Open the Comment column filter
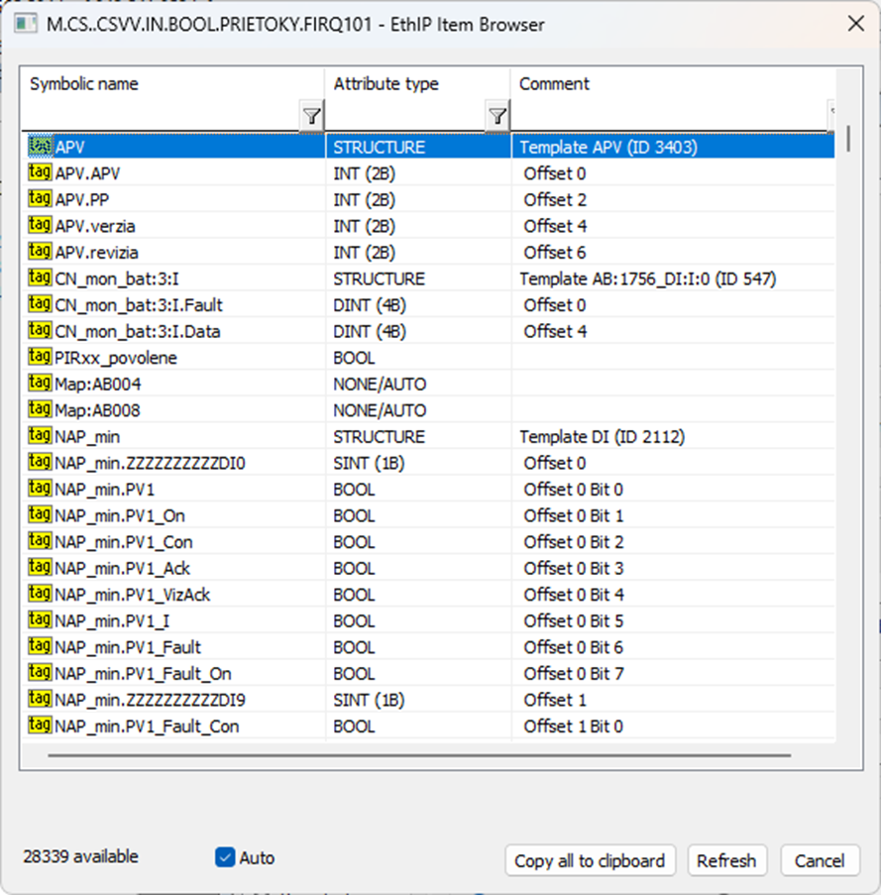This screenshot has width=881, height=895. tap(831, 112)
